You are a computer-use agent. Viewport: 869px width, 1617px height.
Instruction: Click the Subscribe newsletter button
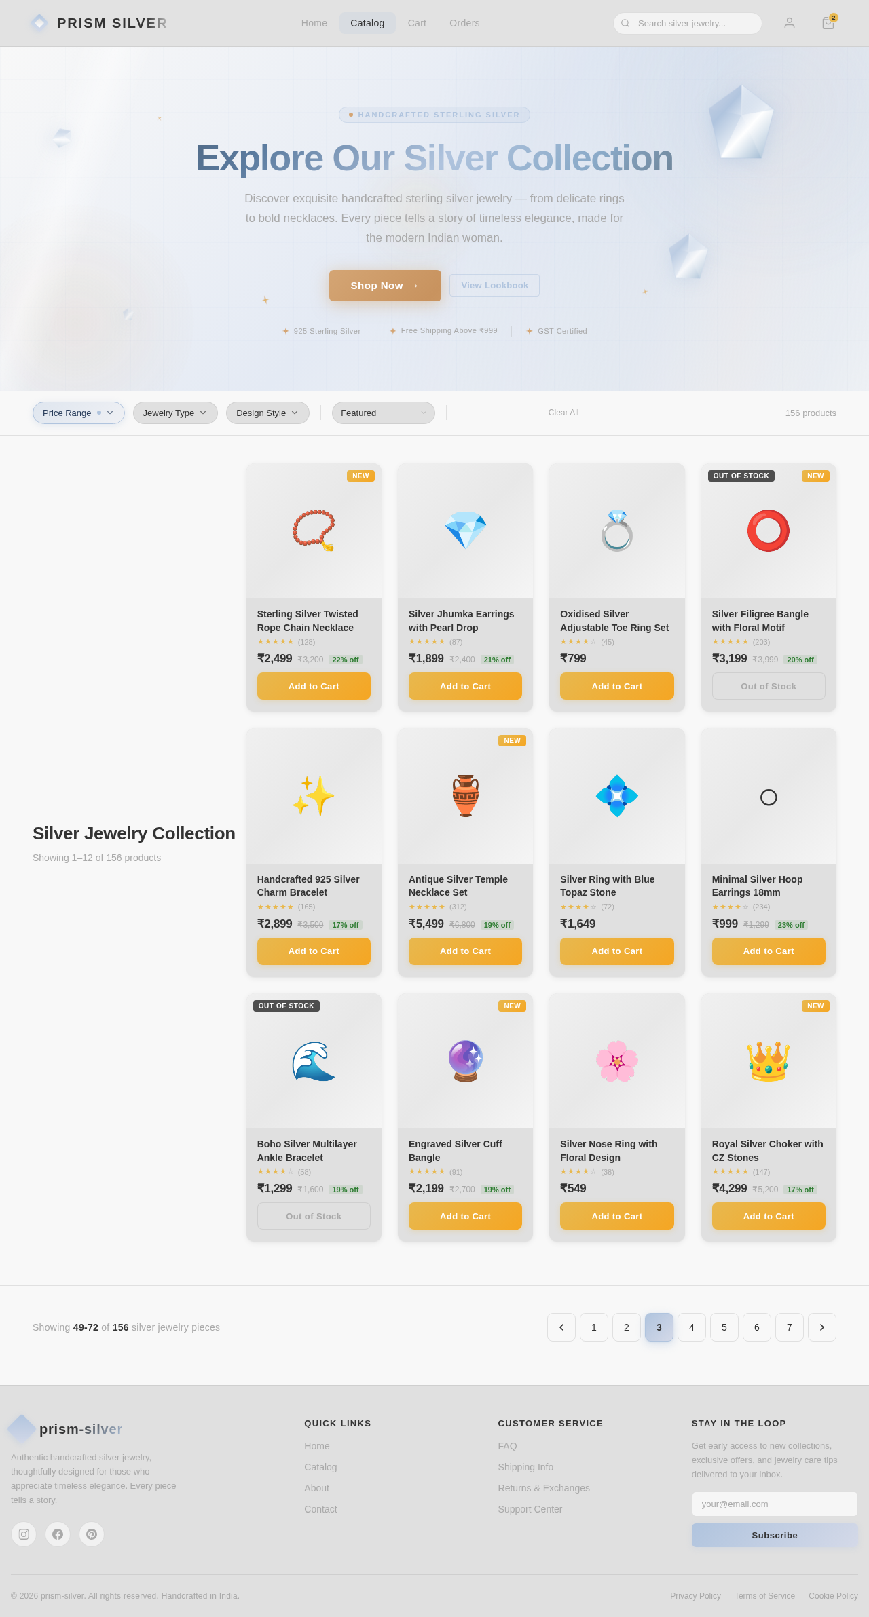point(775,1535)
